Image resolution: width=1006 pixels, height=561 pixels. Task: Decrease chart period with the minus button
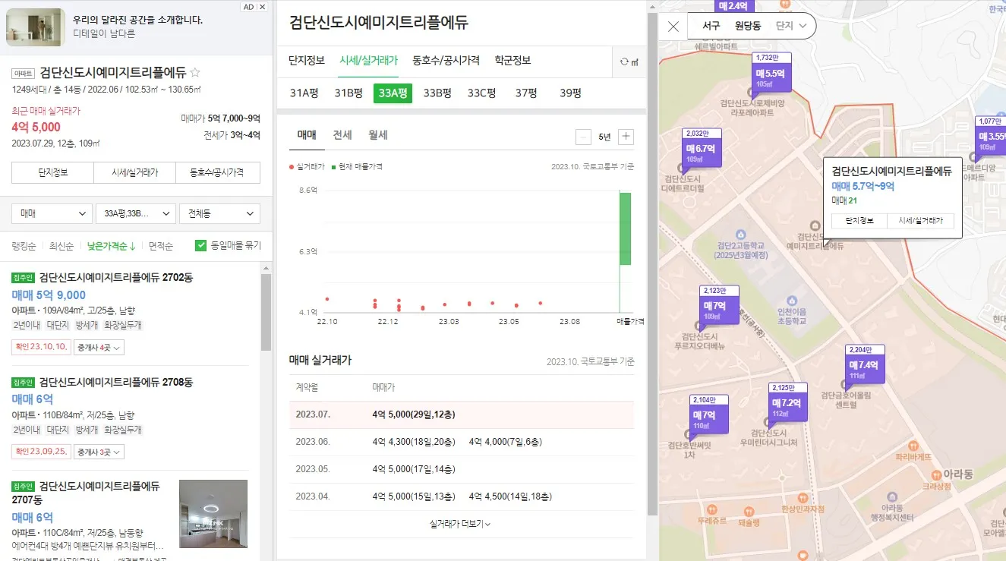583,137
